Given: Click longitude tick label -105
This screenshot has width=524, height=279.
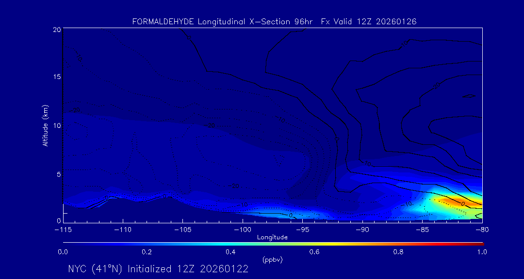Looking at the screenshot, I should pyautogui.click(x=183, y=230).
